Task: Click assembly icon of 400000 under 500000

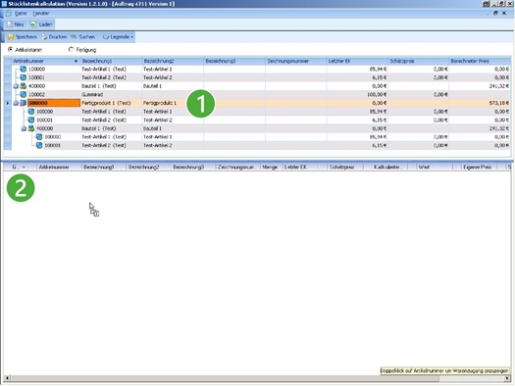Action: (31, 128)
